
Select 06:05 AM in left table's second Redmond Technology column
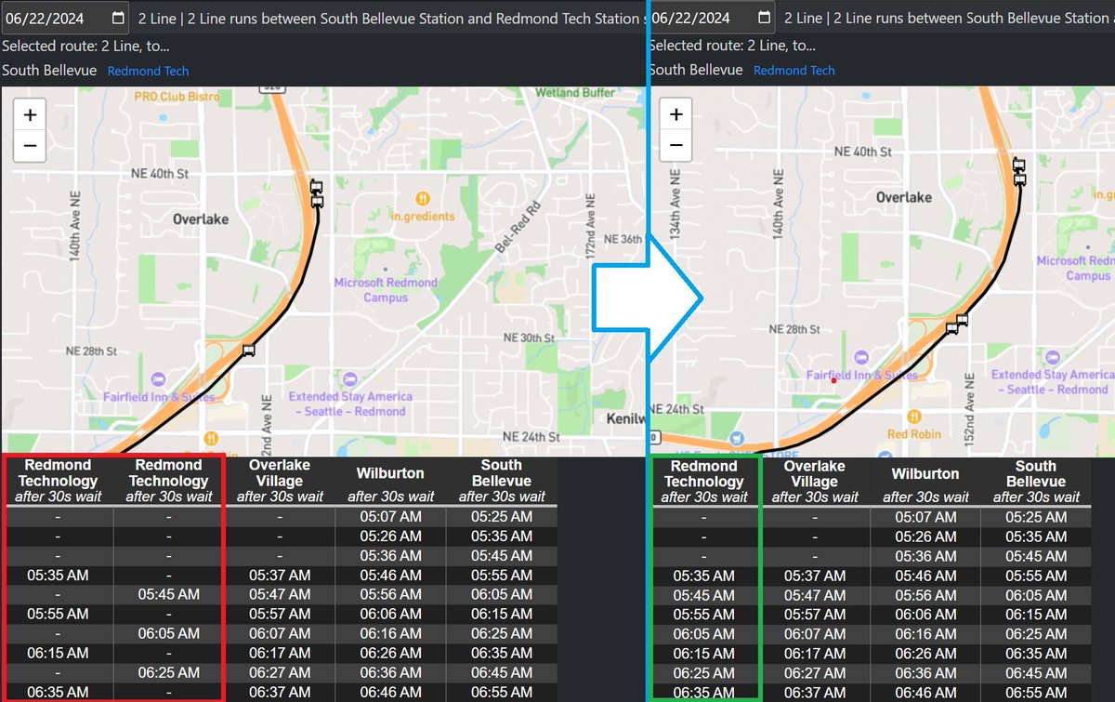coord(169,633)
